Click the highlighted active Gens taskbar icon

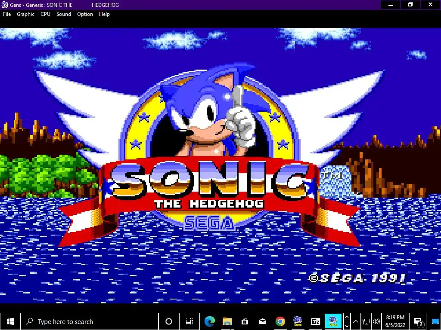pyautogui.click(x=333, y=321)
